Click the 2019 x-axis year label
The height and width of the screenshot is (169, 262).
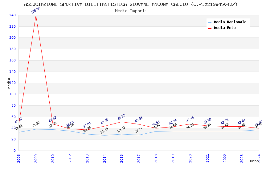[x=173, y=158]
